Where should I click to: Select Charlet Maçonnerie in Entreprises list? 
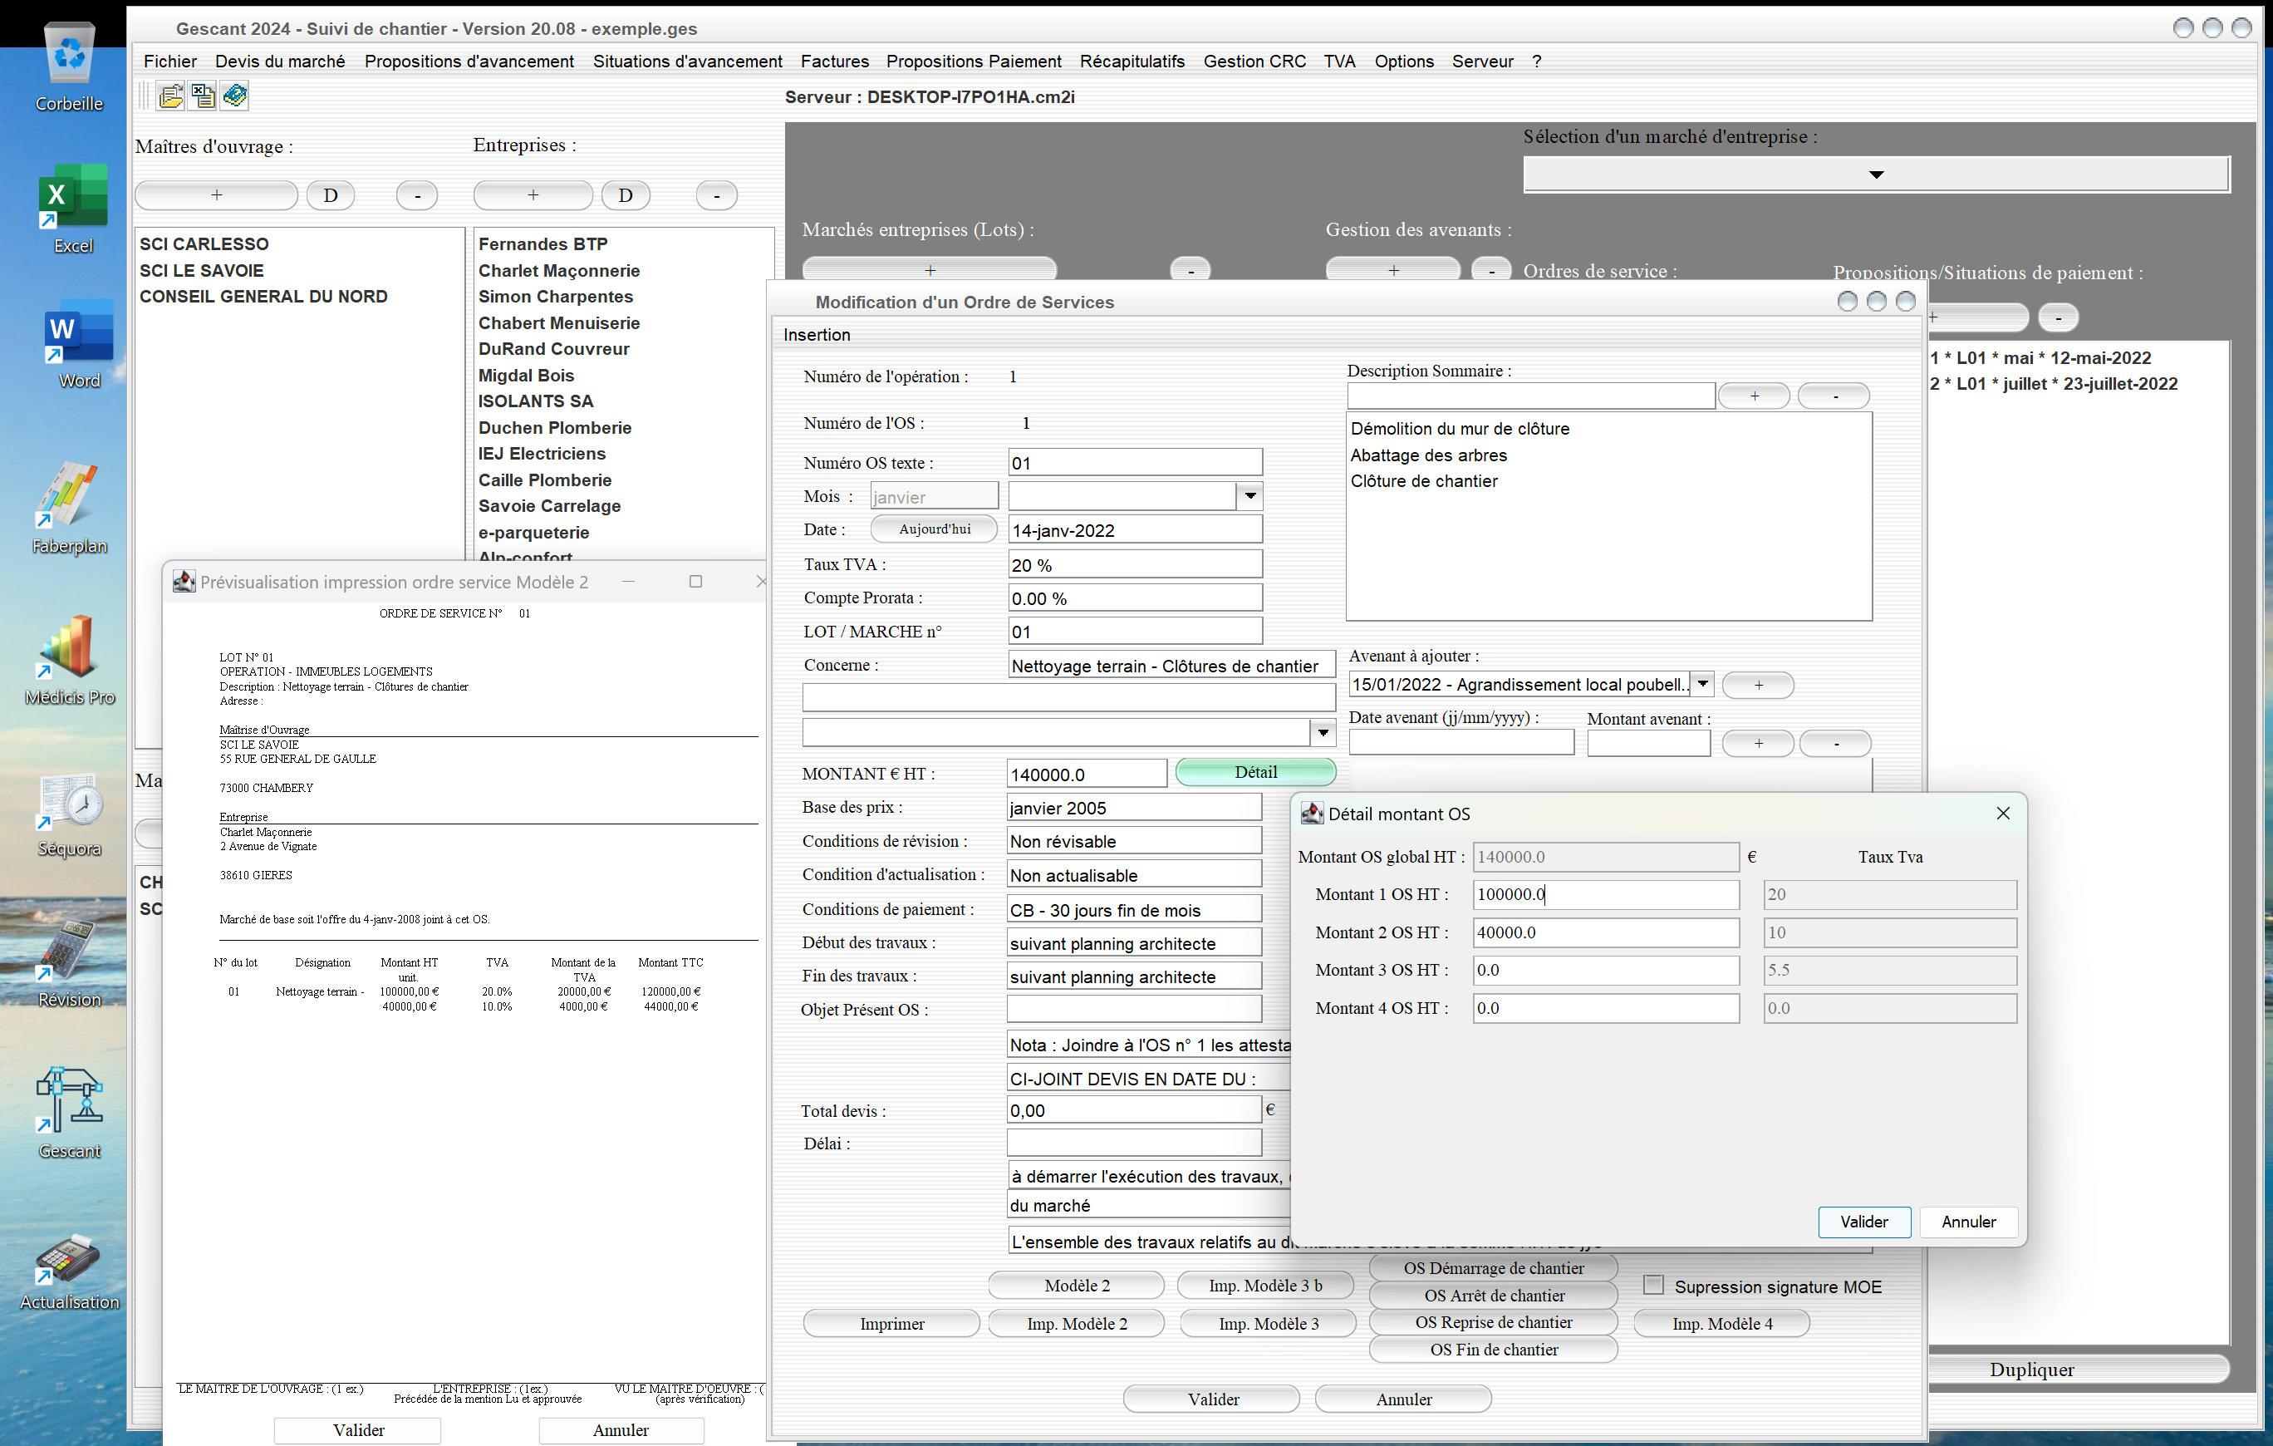pos(559,270)
